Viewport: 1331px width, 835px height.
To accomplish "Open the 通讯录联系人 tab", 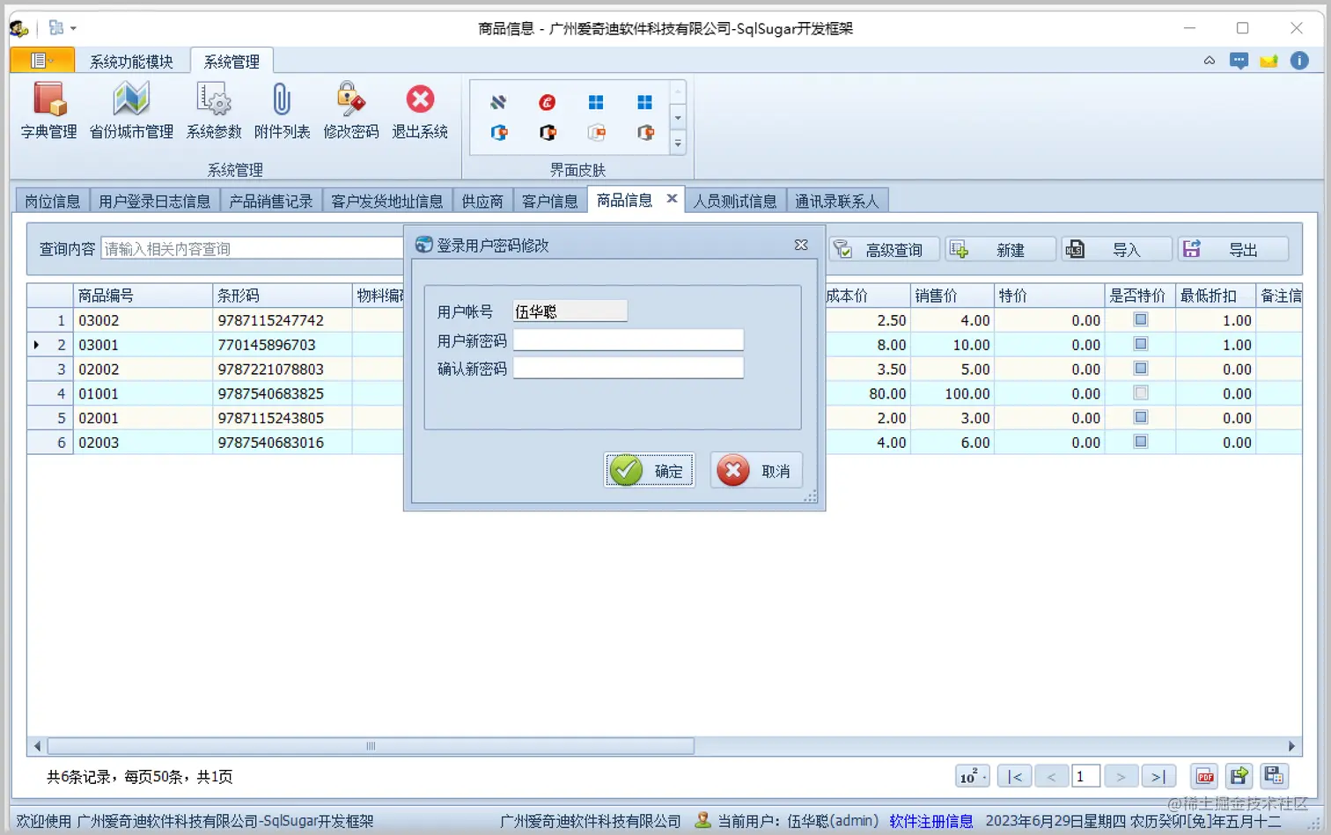I will [837, 201].
